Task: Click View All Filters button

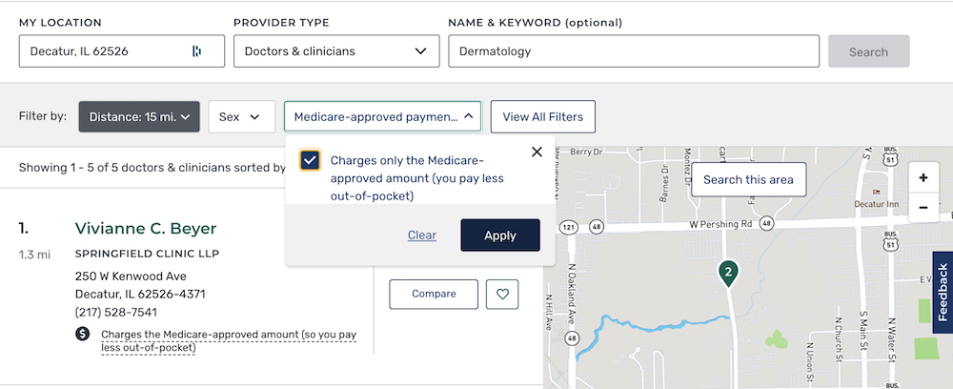Action: pos(543,116)
